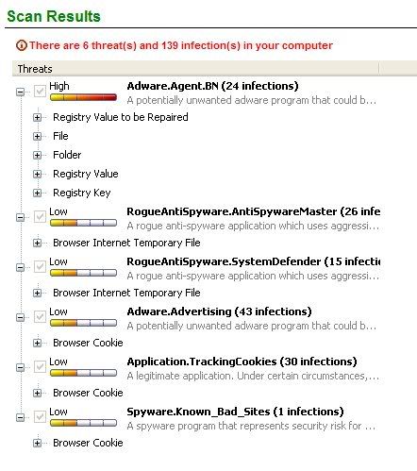Image resolution: width=417 pixels, height=471 pixels.
Task: Expand Browser Internet Temporary File under AntiSpywareMaster
Action: coord(38,243)
